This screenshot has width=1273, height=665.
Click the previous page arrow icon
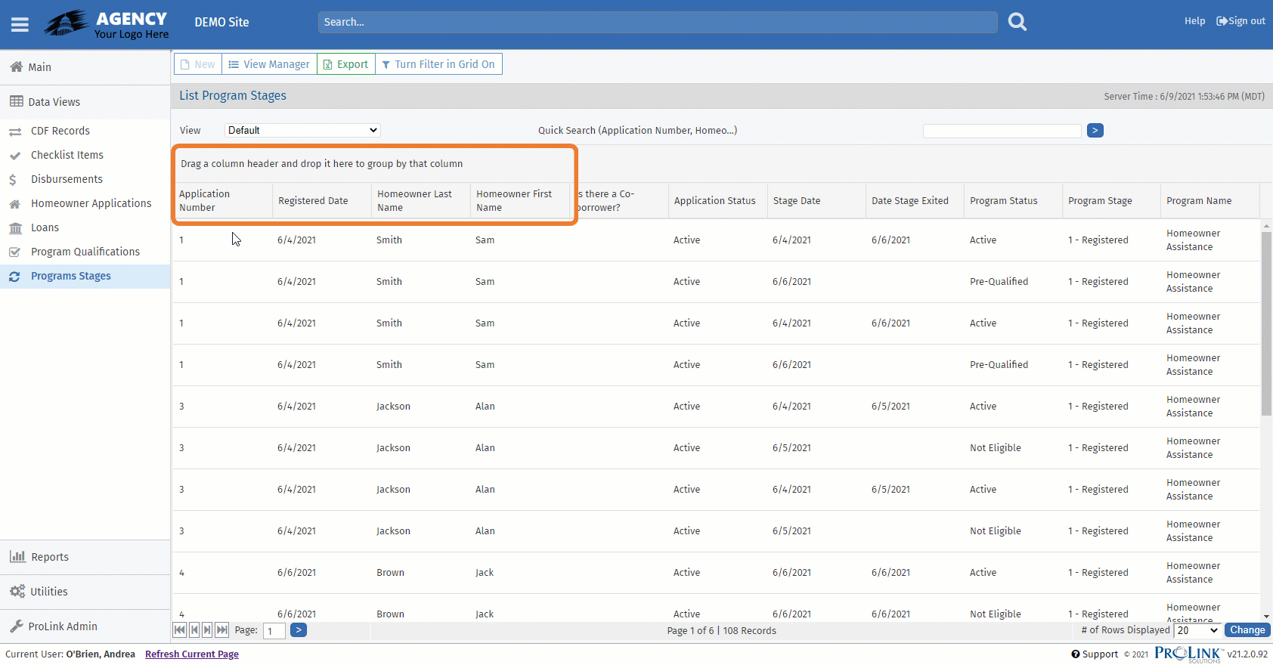coord(194,630)
